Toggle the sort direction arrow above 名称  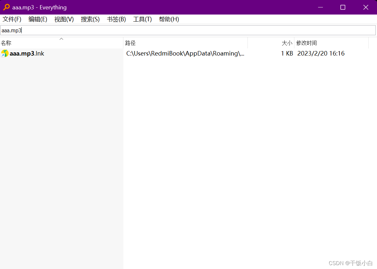point(61,39)
